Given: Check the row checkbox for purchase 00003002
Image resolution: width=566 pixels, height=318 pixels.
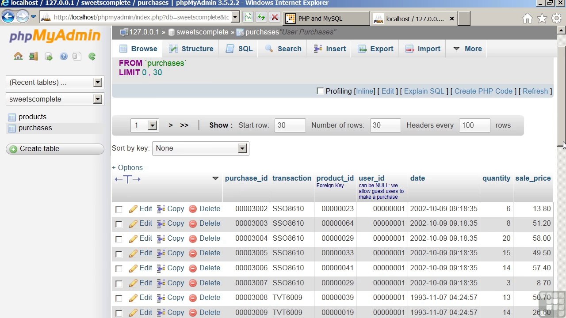Looking at the screenshot, I should click(x=119, y=209).
